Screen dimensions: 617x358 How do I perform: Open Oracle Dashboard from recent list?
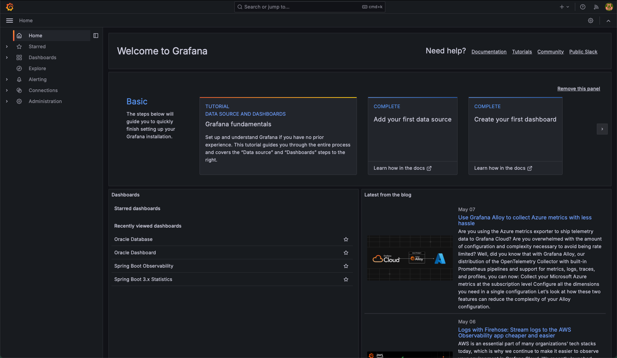pyautogui.click(x=135, y=253)
